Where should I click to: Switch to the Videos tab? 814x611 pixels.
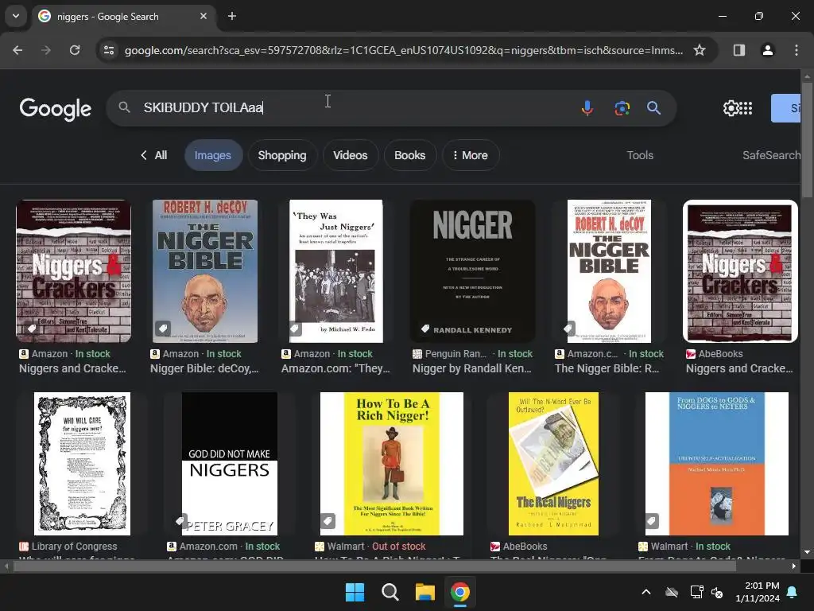(x=350, y=155)
